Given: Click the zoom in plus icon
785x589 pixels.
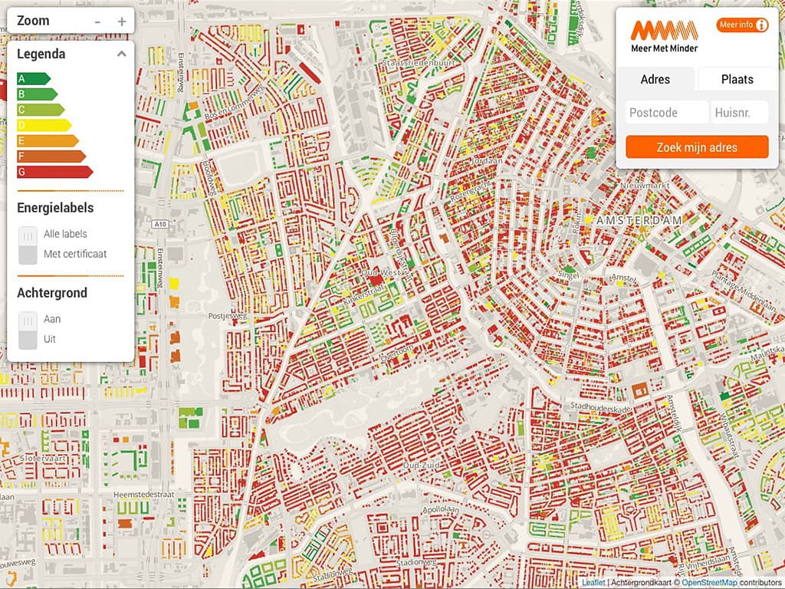Looking at the screenshot, I should (122, 21).
